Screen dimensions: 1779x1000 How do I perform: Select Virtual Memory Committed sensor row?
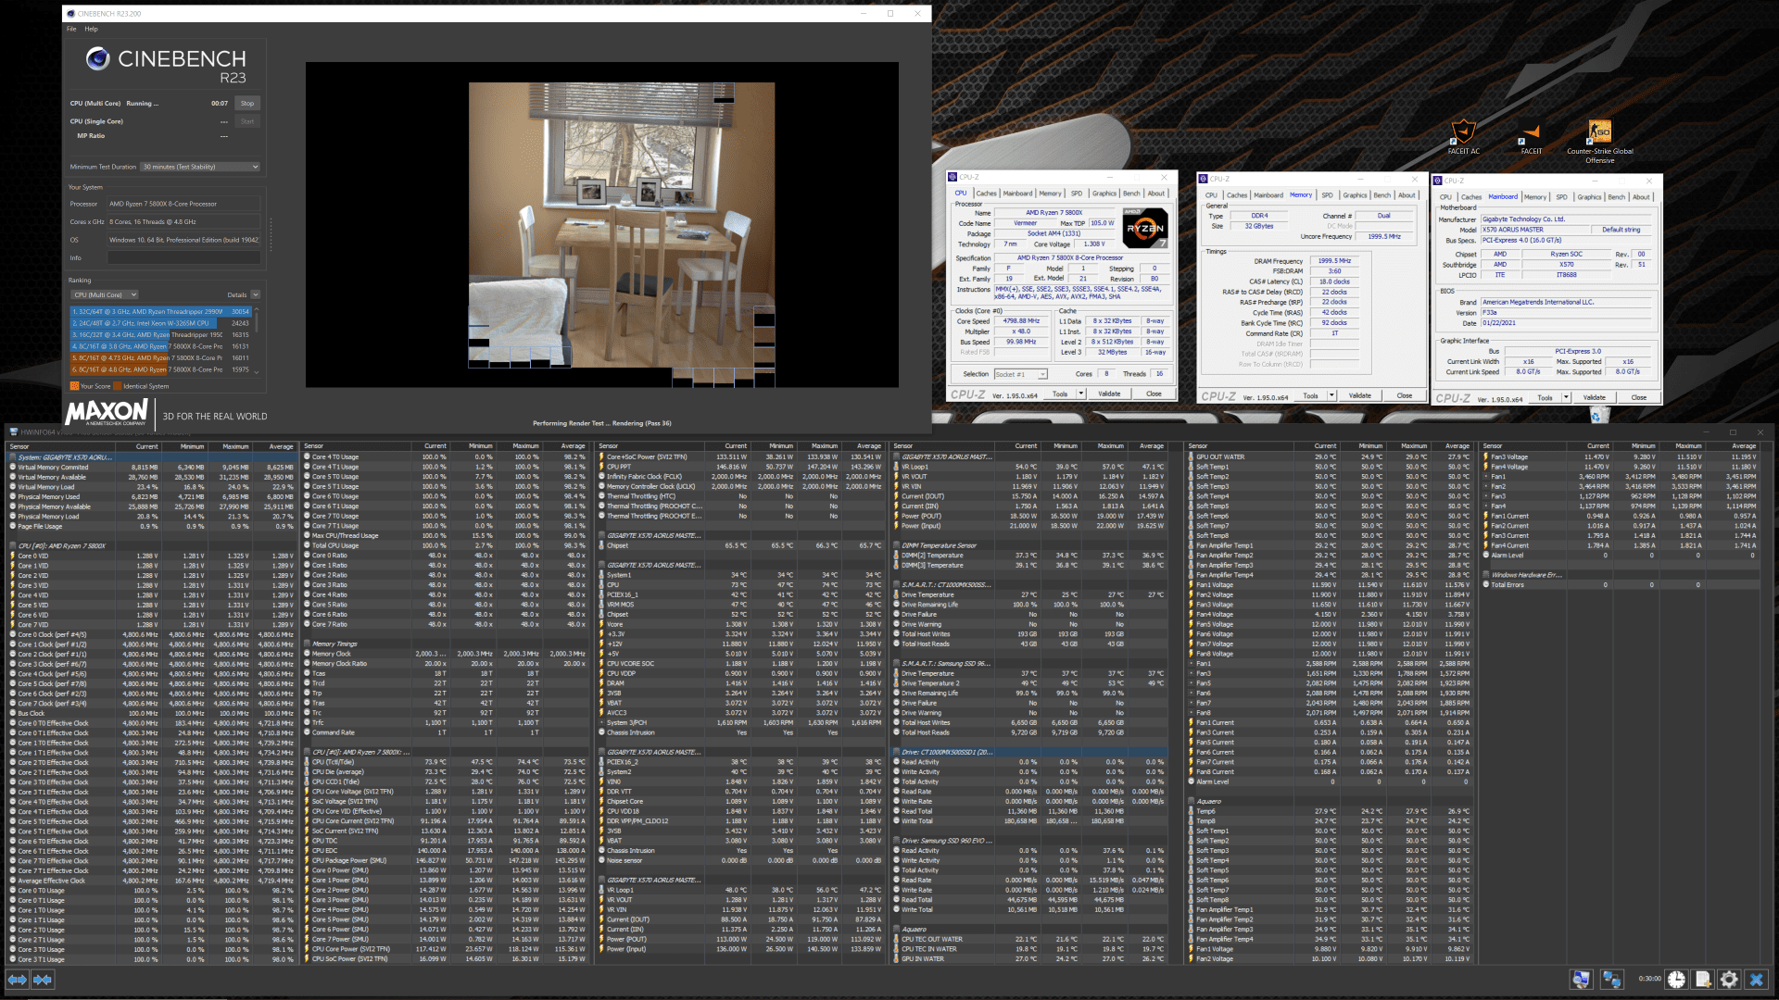[x=152, y=468]
